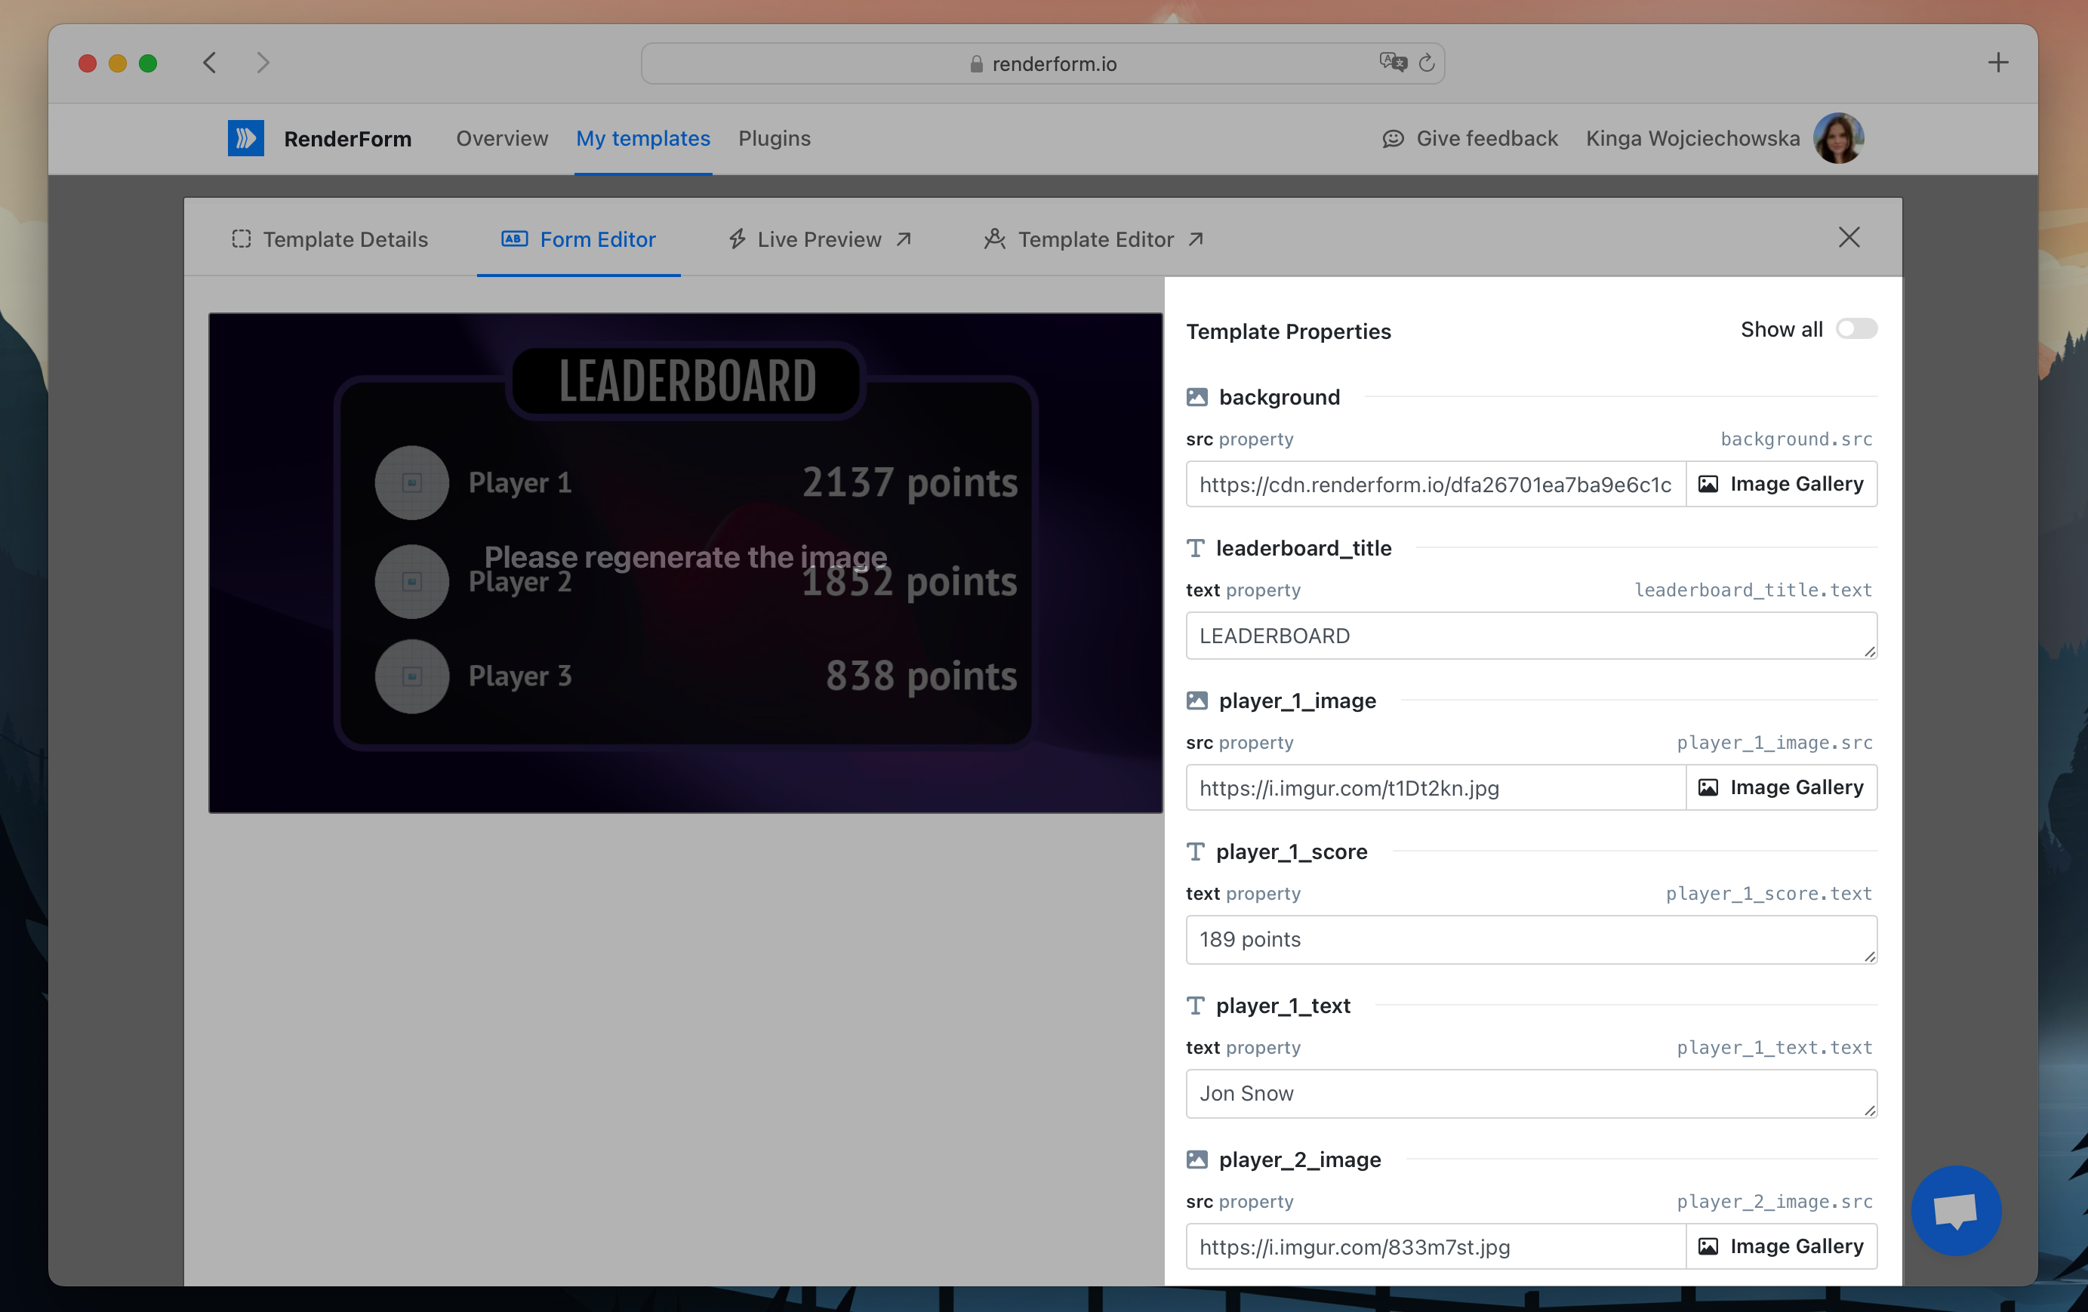The image size is (2088, 1312).
Task: Click the Plugins menu item
Action: (777, 137)
